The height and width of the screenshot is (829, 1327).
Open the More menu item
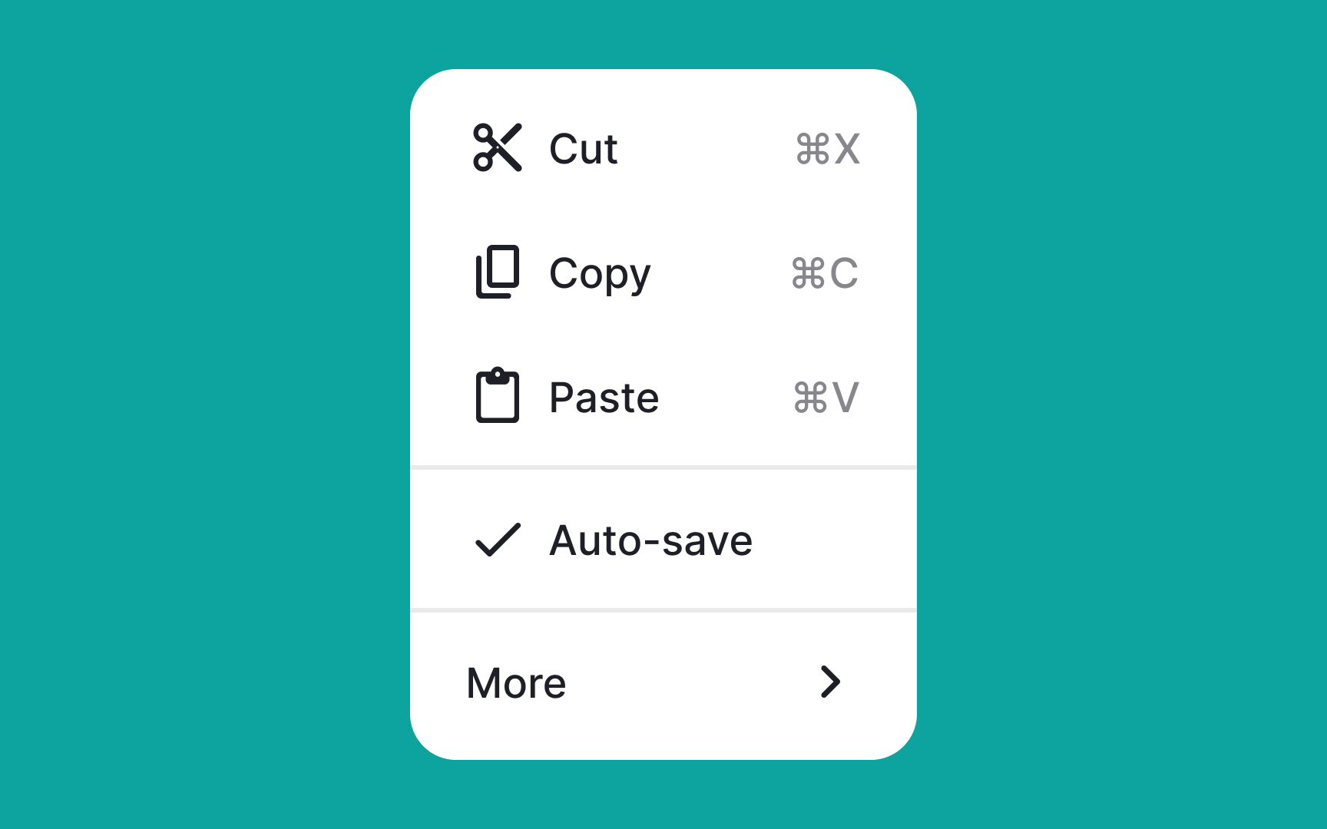663,682
